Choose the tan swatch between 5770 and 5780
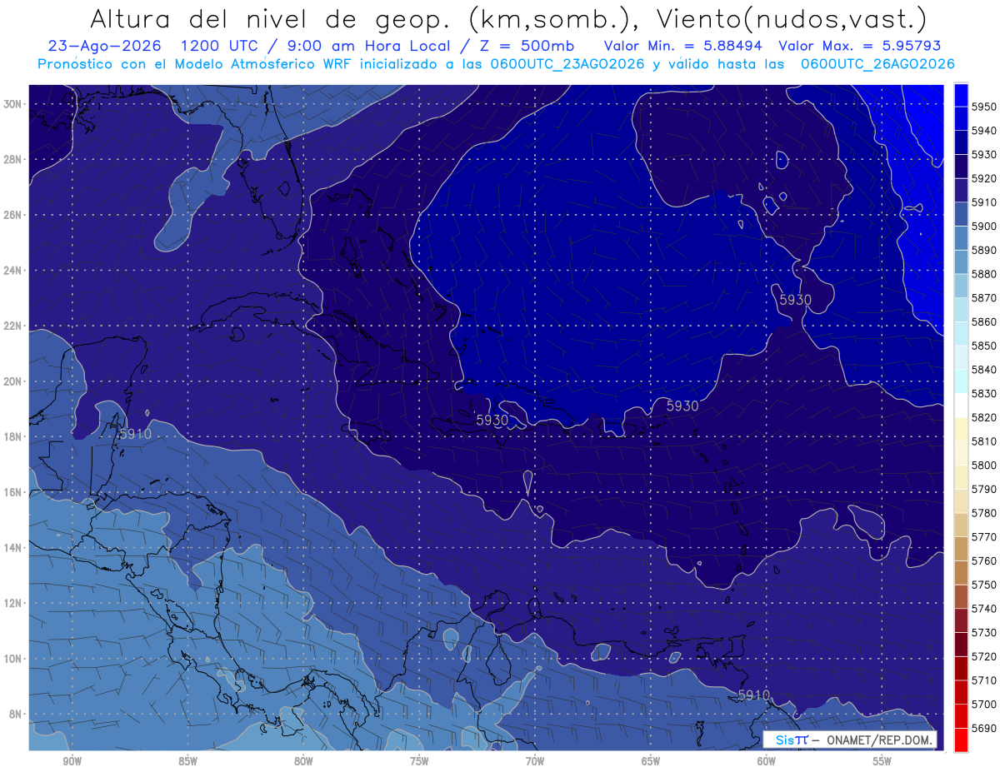The height and width of the screenshot is (772, 1000). pos(961,525)
